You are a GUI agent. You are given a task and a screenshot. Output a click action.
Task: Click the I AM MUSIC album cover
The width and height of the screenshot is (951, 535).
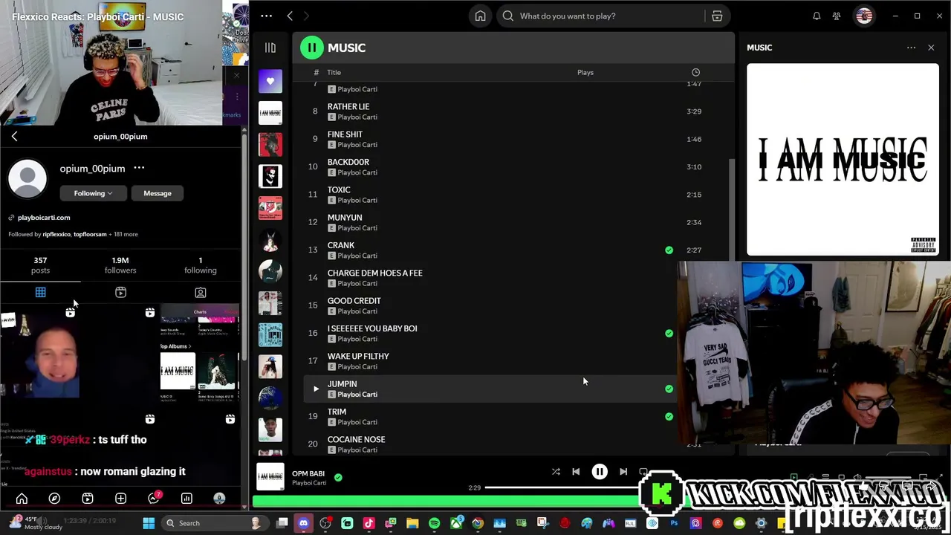coord(843,160)
